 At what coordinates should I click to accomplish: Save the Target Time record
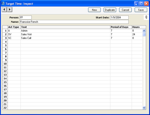[141, 10]
